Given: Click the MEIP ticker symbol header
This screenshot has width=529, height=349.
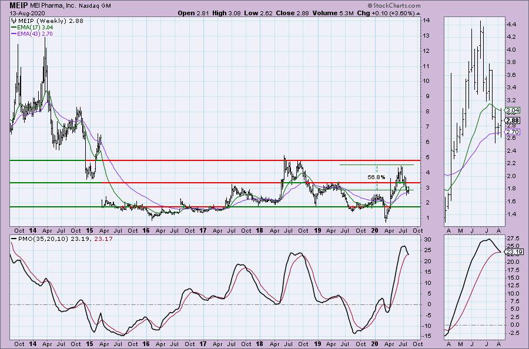Looking at the screenshot, I should (19, 5).
